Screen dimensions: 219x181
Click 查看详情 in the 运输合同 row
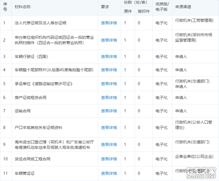(109, 111)
